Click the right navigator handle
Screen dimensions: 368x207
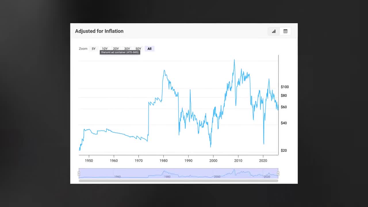[278, 173]
